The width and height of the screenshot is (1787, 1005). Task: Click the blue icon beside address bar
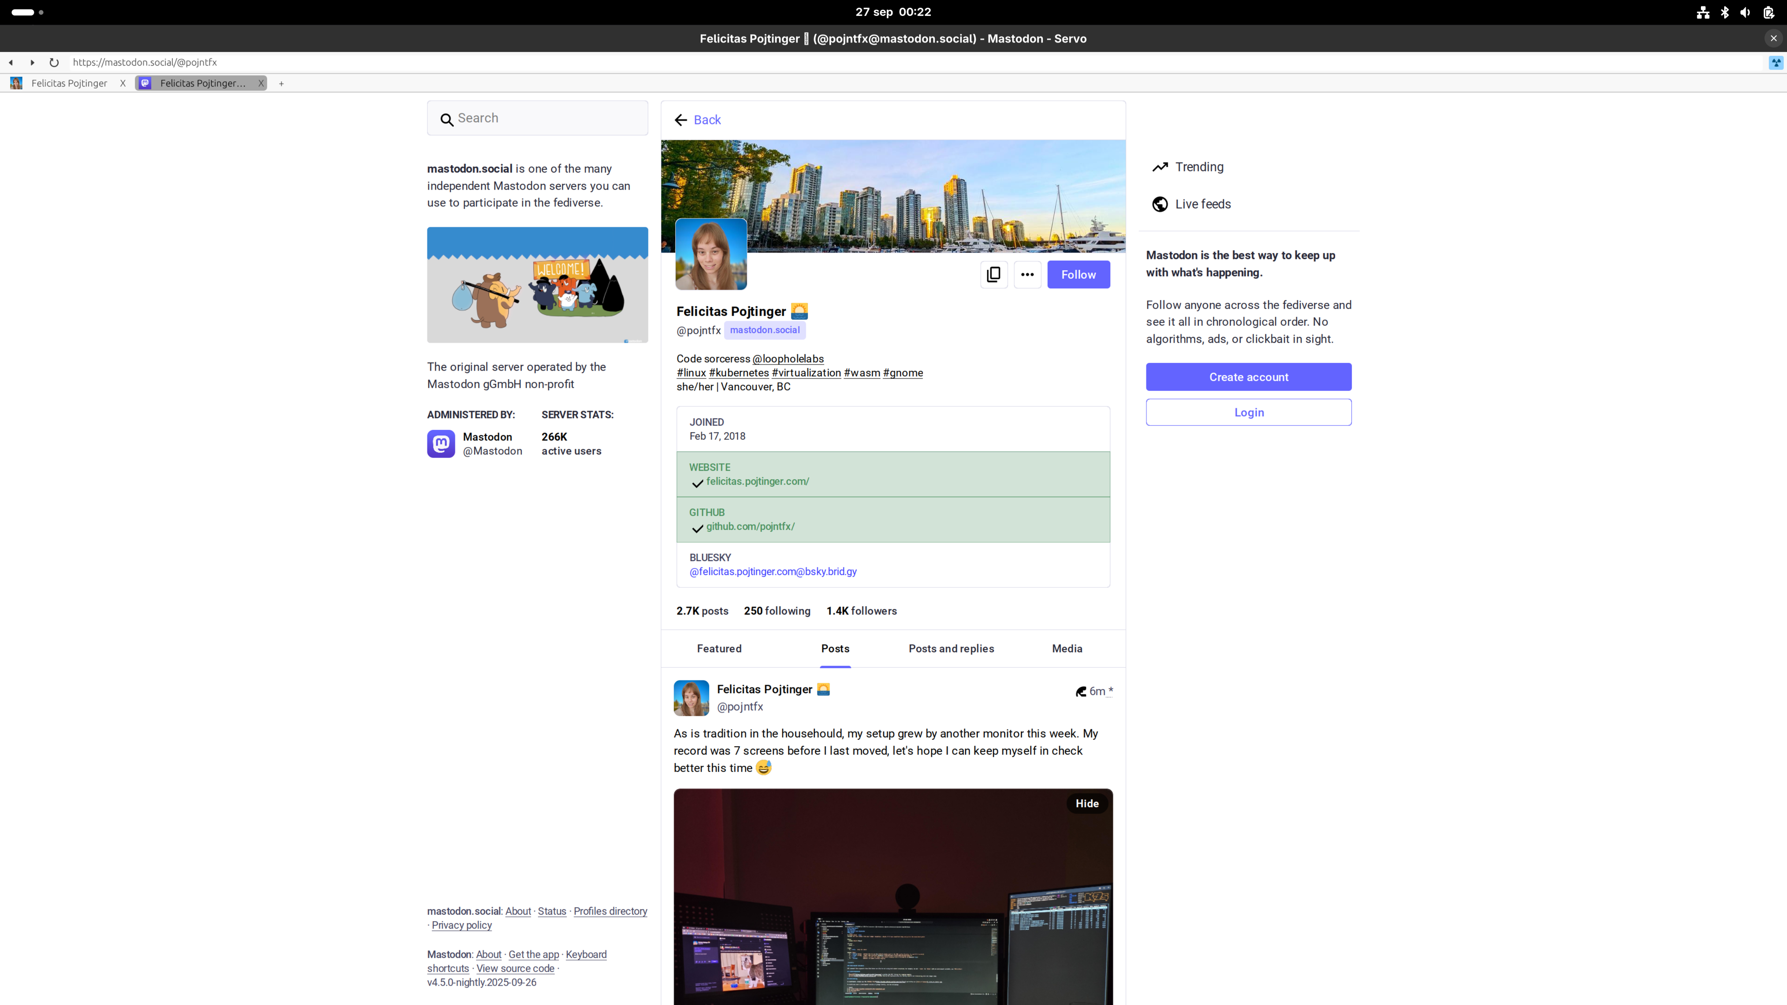[x=1776, y=62]
